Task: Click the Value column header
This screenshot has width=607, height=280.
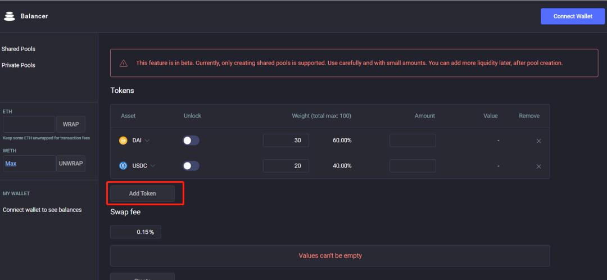Action: pyautogui.click(x=491, y=116)
